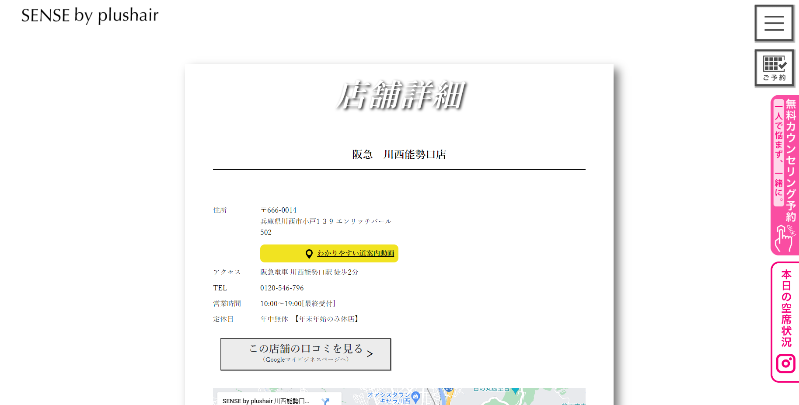Screen dimensions: 799x405
Task: Click the TEL label
Action: pyautogui.click(x=220, y=288)
